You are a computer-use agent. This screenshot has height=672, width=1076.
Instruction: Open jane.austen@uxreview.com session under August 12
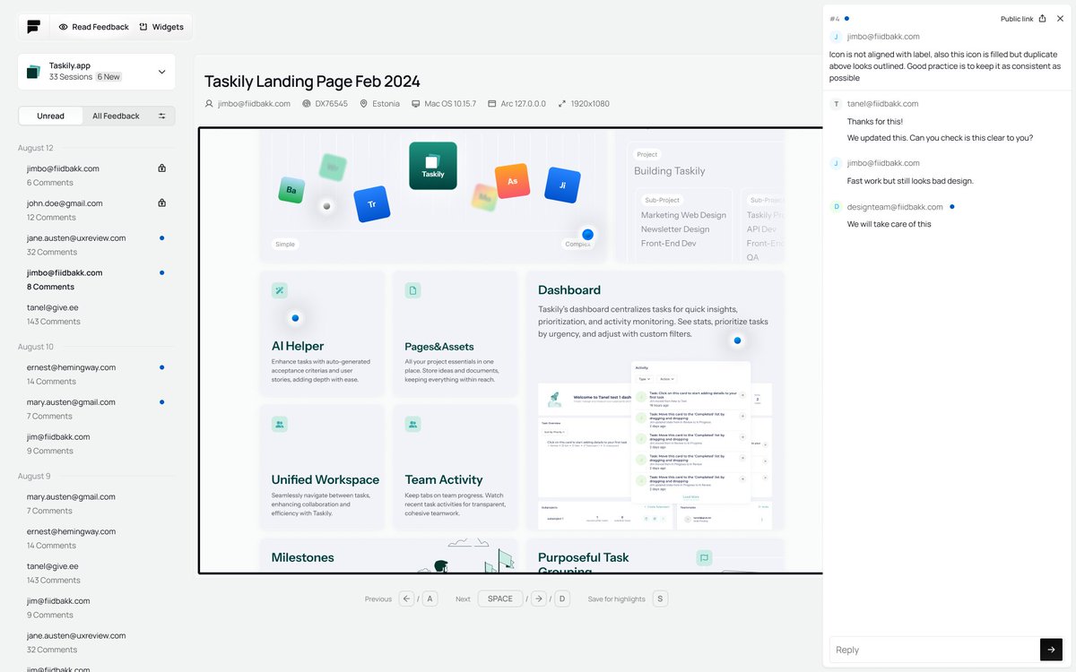pos(96,245)
